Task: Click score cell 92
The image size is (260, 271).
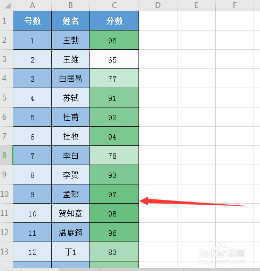Action: click(115, 117)
